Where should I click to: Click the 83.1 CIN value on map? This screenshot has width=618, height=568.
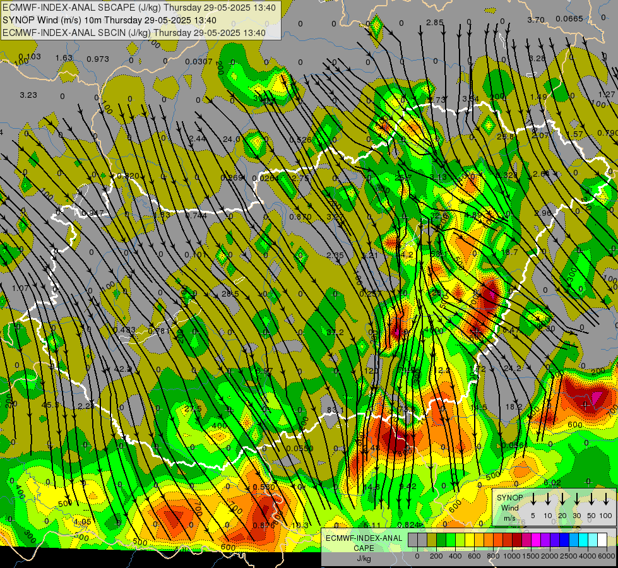tap(335, 410)
